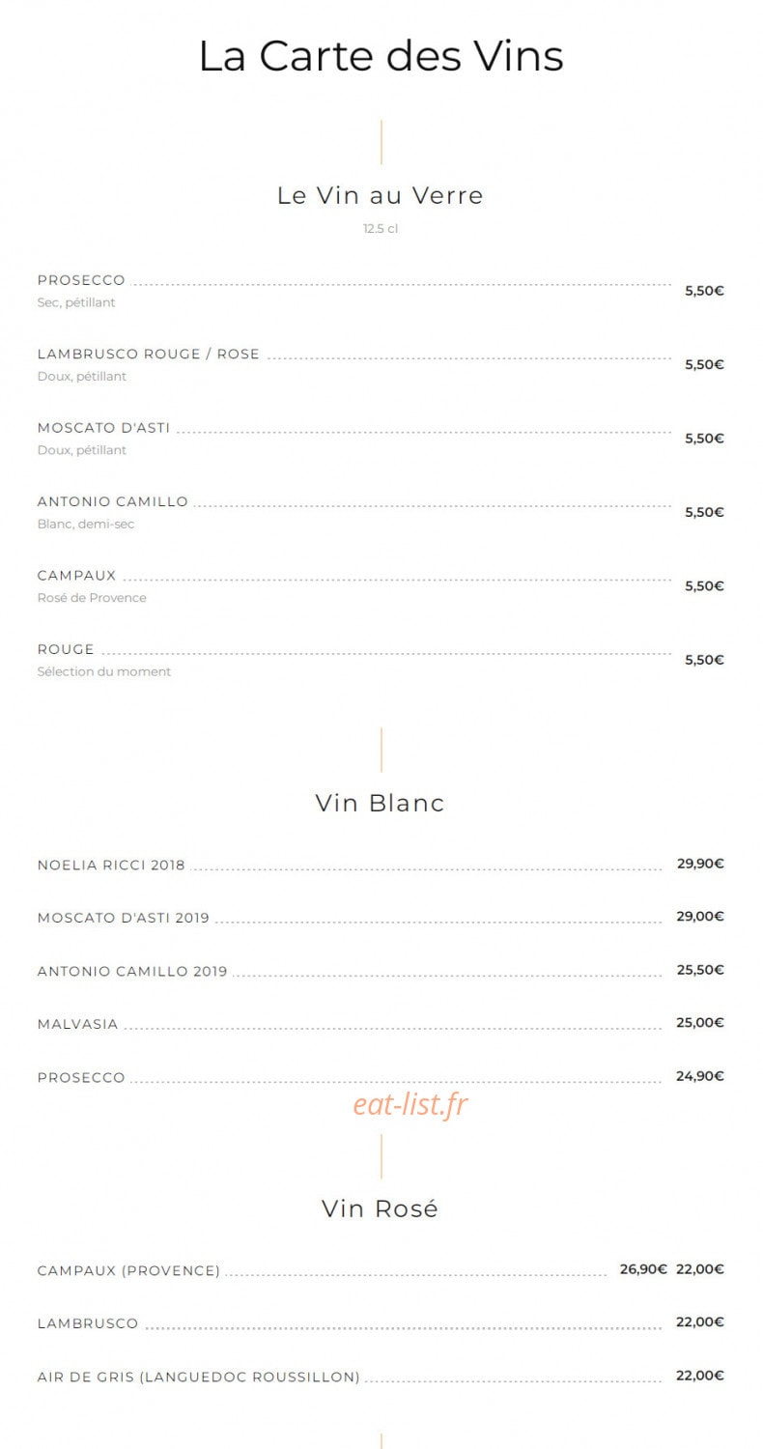The height and width of the screenshot is (1449, 763).
Task: Select the Le Vin au Verre heading
Action: pos(381,195)
